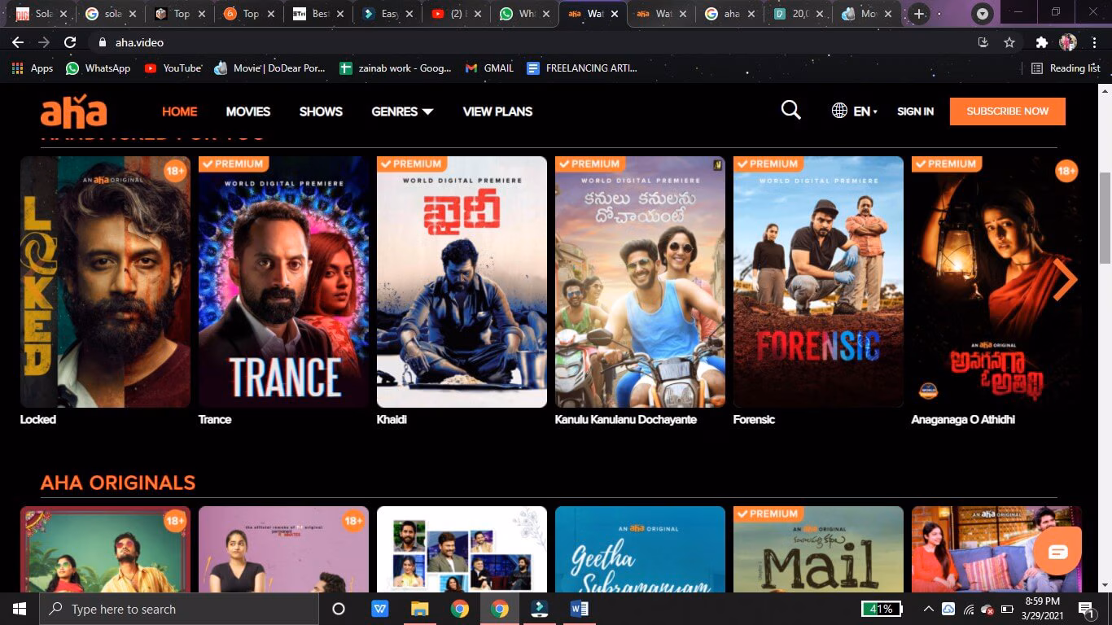
Task: Switch to the WhatsApp browser tab
Action: click(525, 14)
